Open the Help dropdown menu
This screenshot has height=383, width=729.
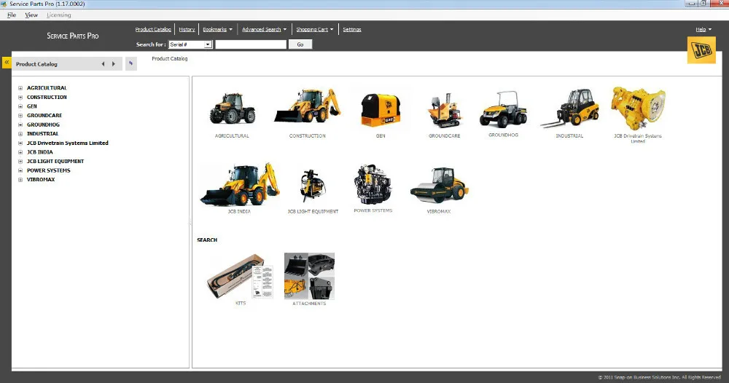click(x=703, y=29)
